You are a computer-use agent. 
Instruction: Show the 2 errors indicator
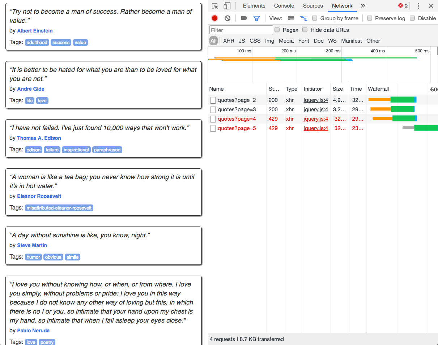(x=403, y=6)
